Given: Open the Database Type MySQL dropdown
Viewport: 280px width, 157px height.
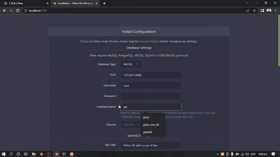Looking at the screenshot, I should pos(131,64).
